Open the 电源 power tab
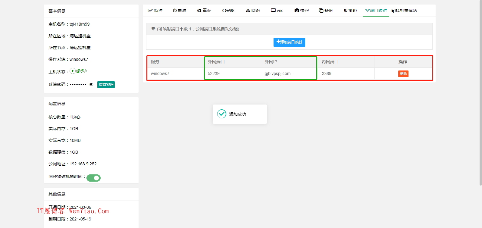 [x=180, y=11]
